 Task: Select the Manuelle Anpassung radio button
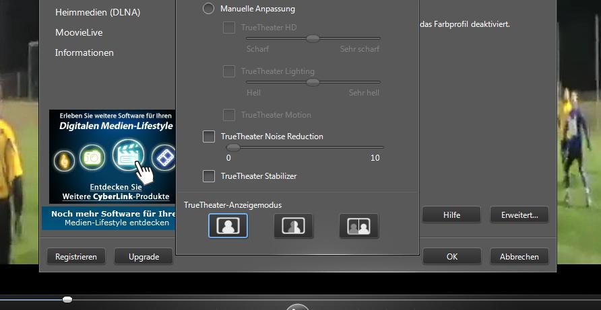click(x=208, y=9)
